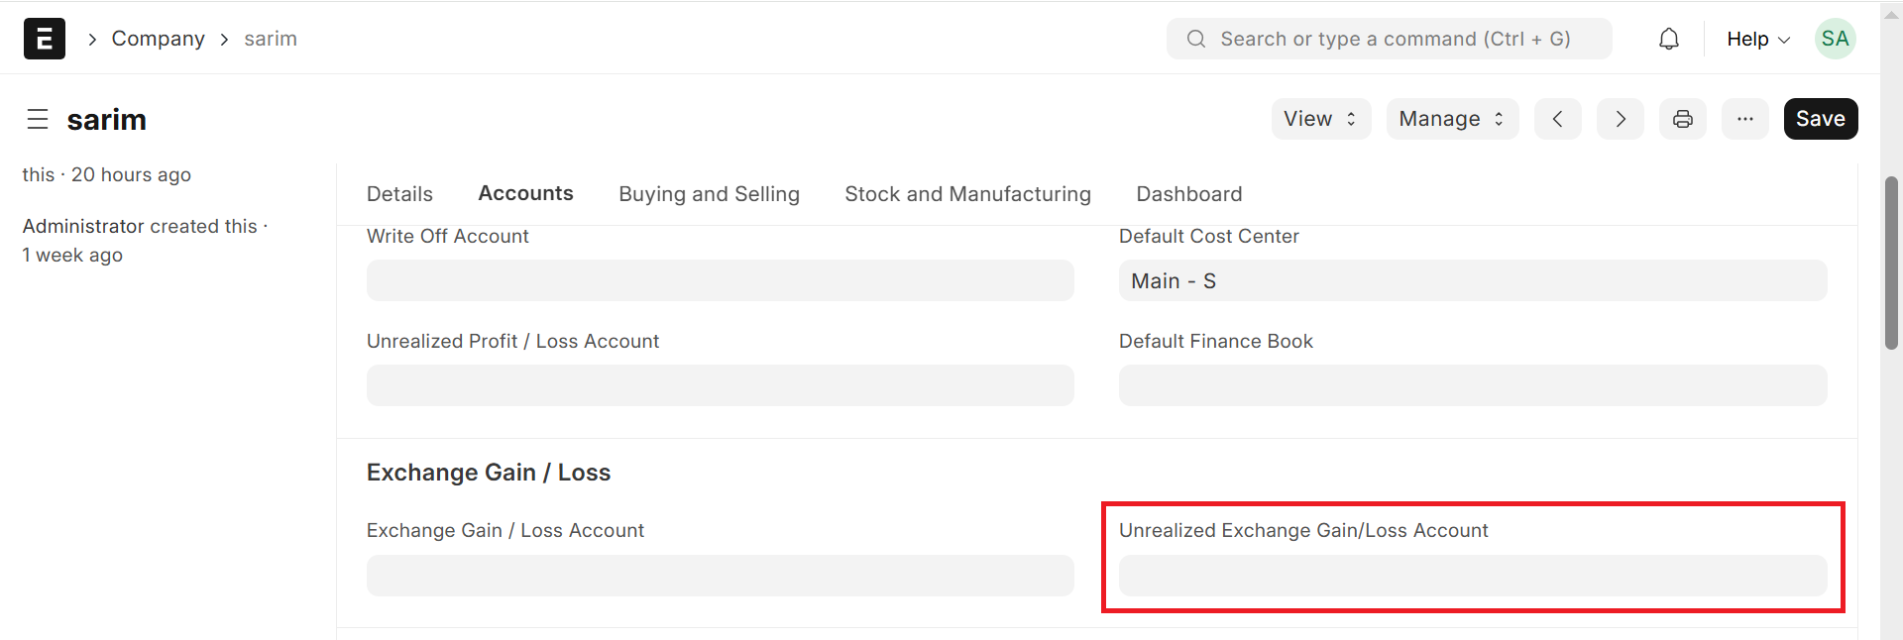Screen dimensions: 1903x640
Task: Open the Help dropdown menu
Action: pyautogui.click(x=1757, y=39)
